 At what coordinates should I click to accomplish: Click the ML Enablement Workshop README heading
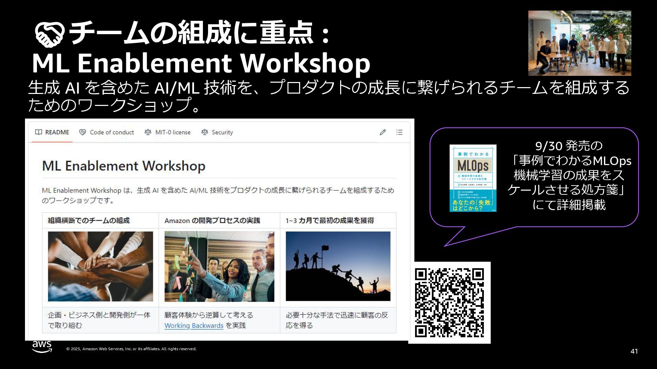point(124,166)
